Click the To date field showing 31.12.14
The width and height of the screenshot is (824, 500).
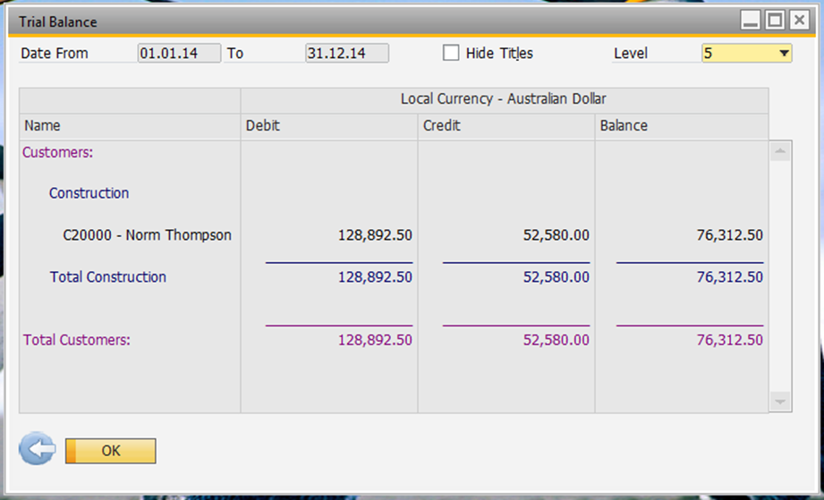click(x=346, y=54)
